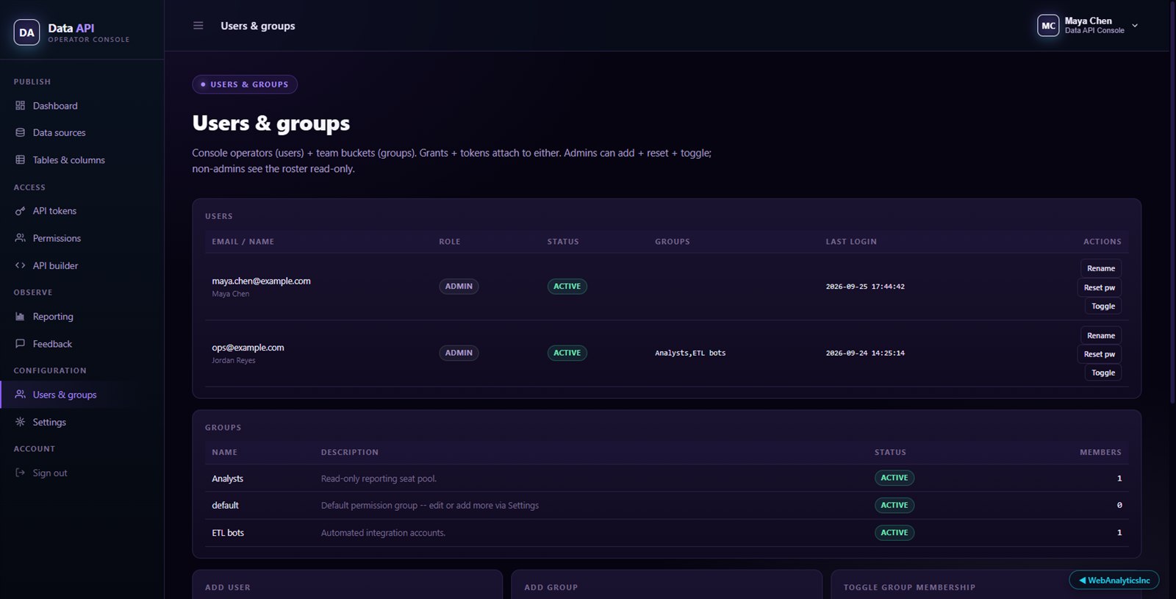1176x599 pixels.
Task: Click the default group description text
Action: [x=430, y=506]
